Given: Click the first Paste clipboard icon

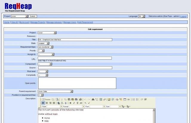Looking at the screenshot, I should coord(69,99).
